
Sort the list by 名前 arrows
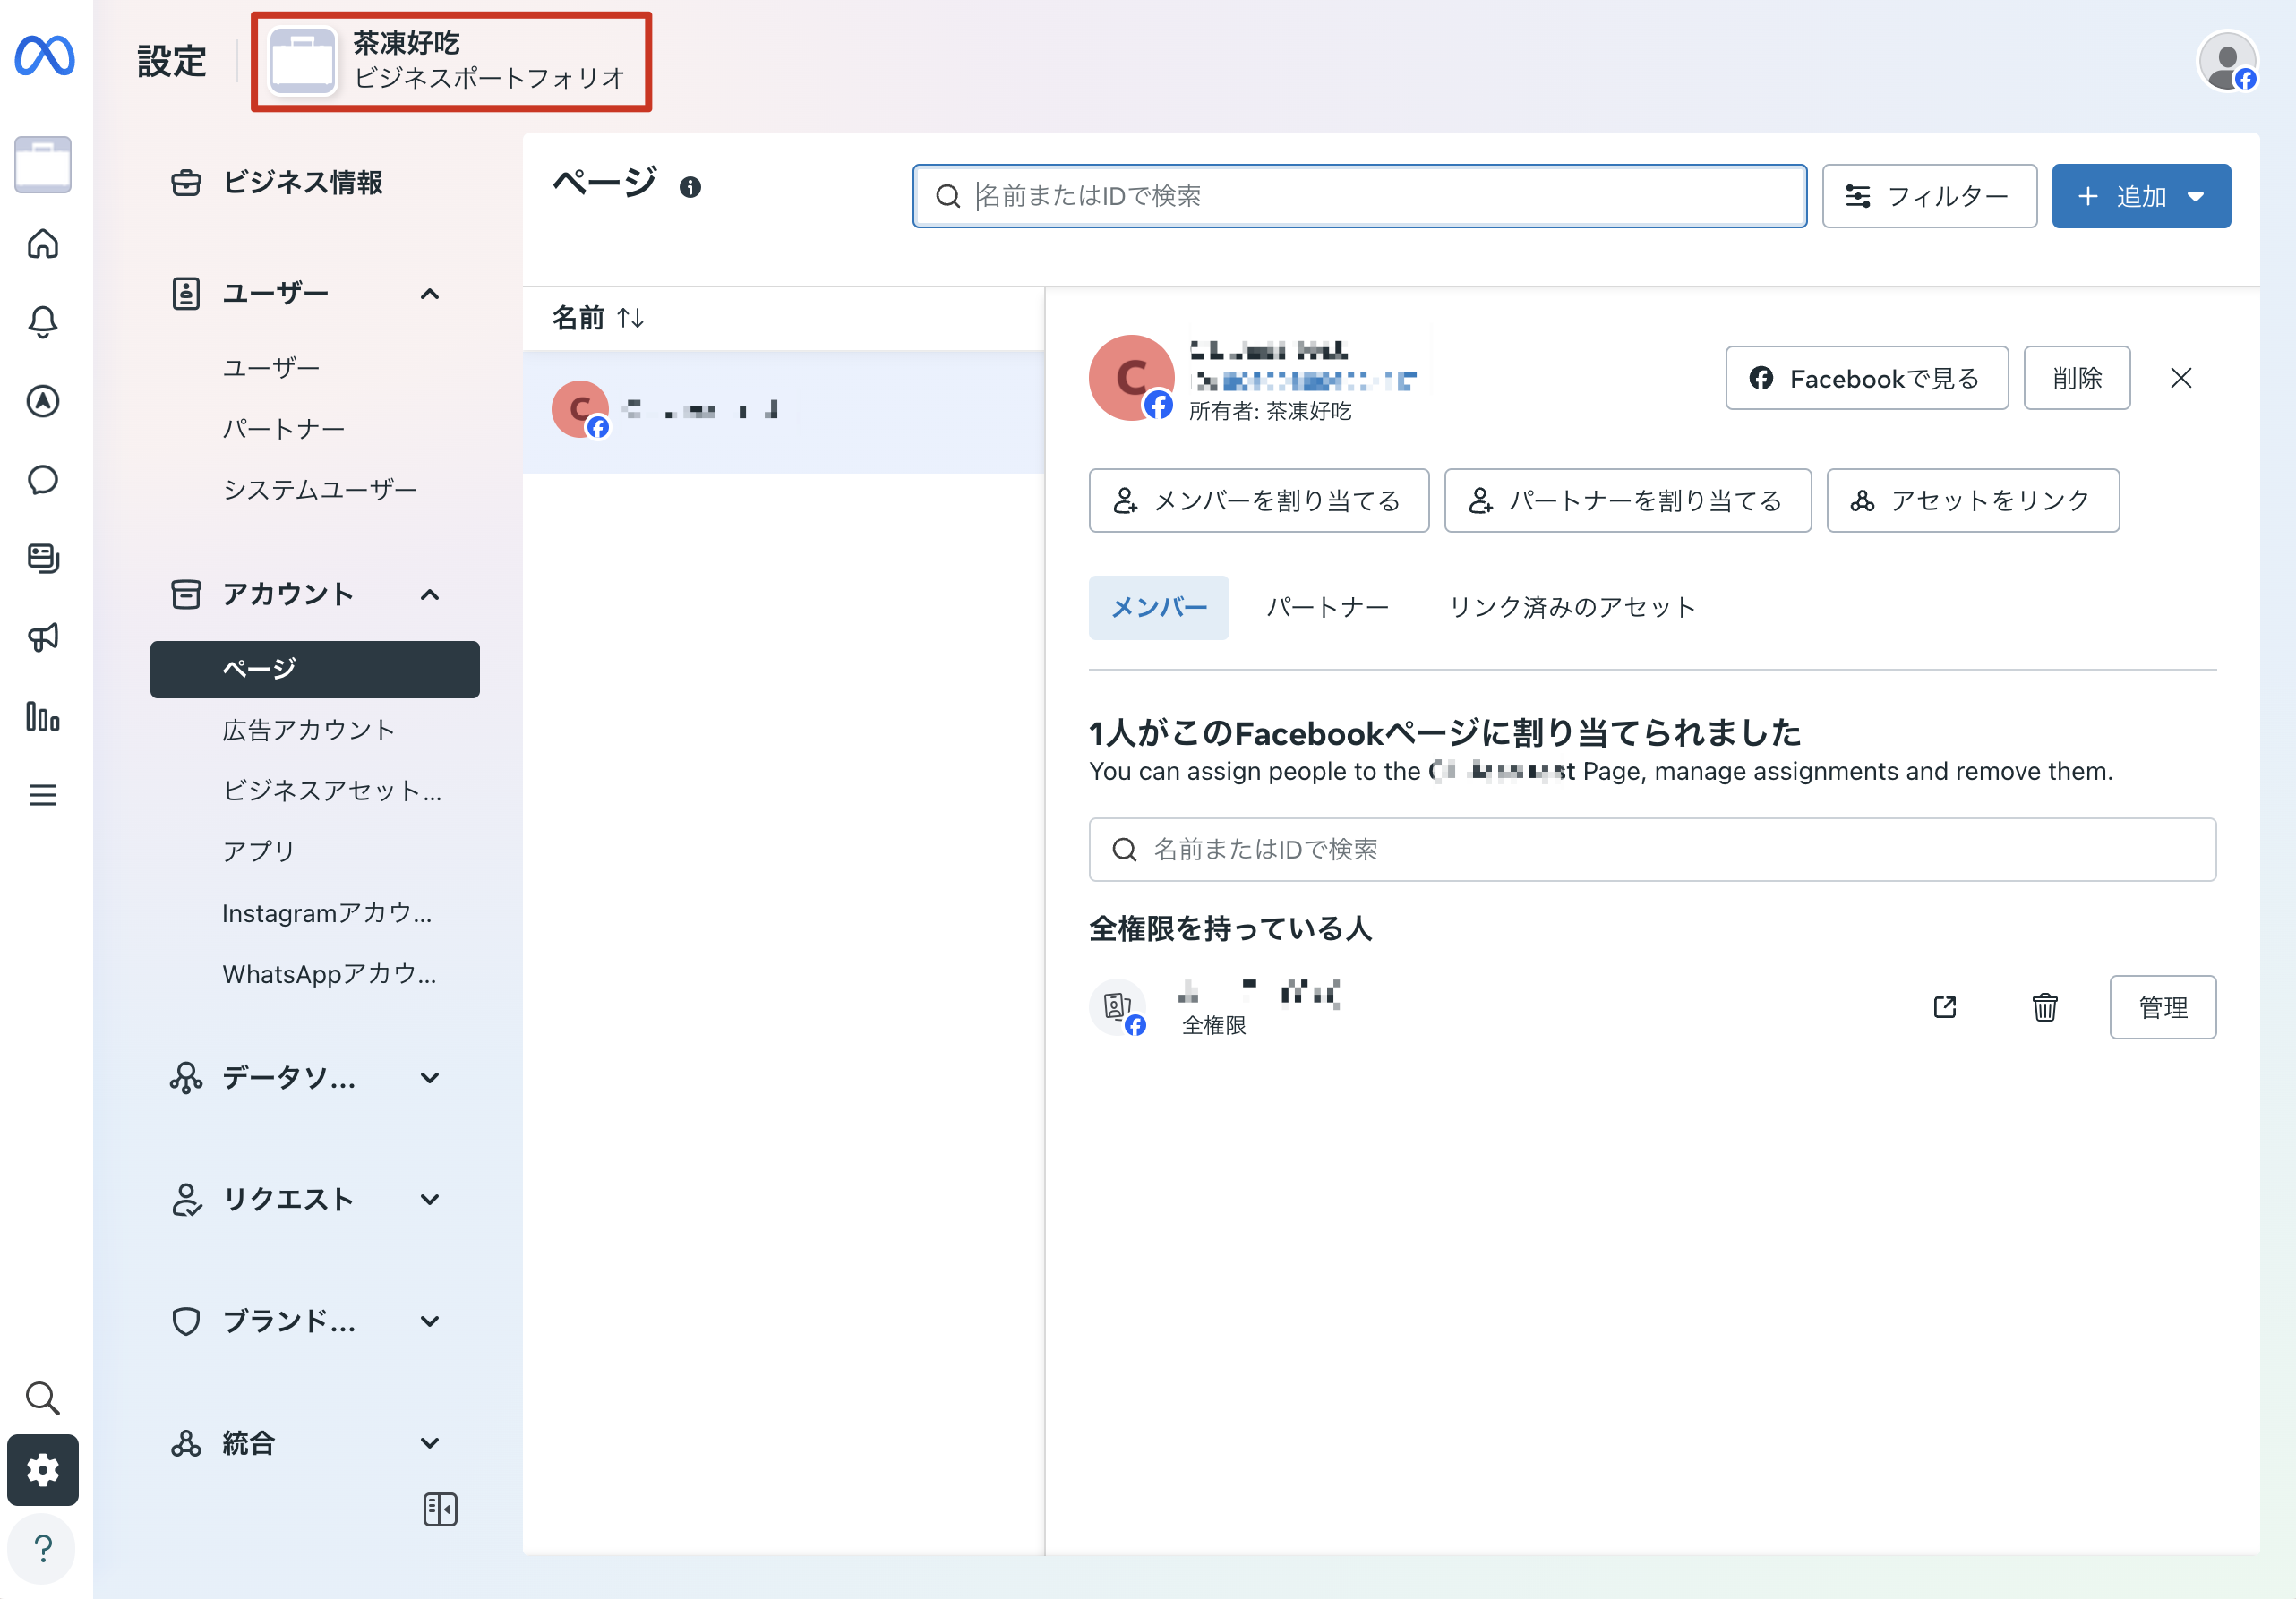point(630,318)
